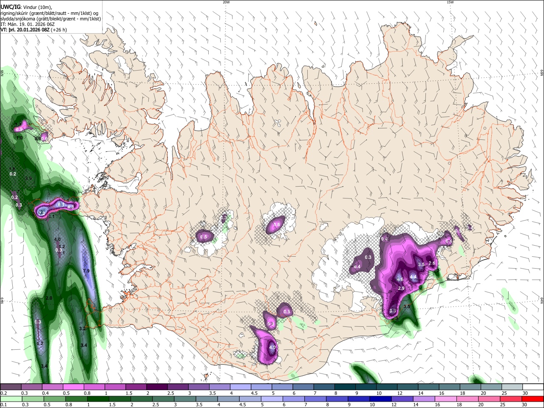Pick the bright pink 0.5–0.8 snow scale swatch
The height and width of the screenshot is (408, 544).
74,387
